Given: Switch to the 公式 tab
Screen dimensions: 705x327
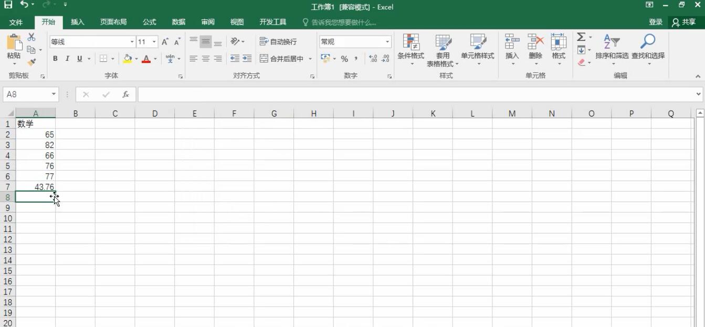Looking at the screenshot, I should [150, 22].
